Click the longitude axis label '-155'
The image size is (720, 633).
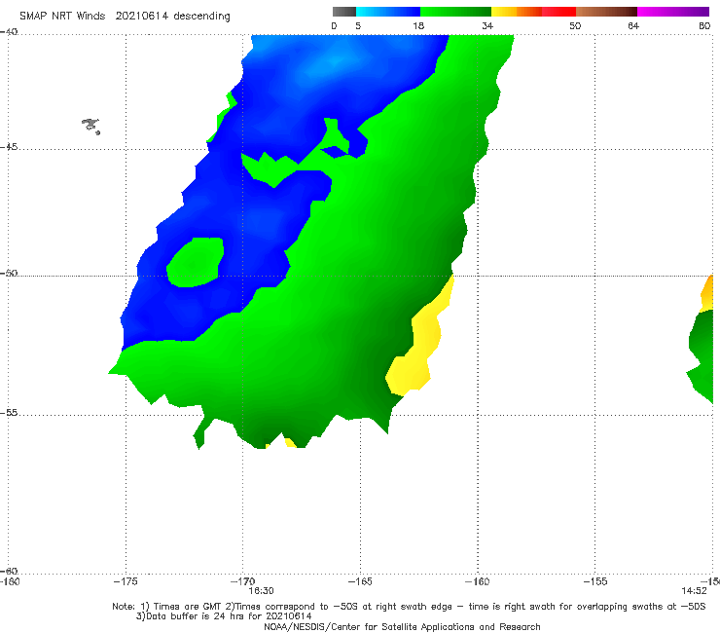point(595,581)
